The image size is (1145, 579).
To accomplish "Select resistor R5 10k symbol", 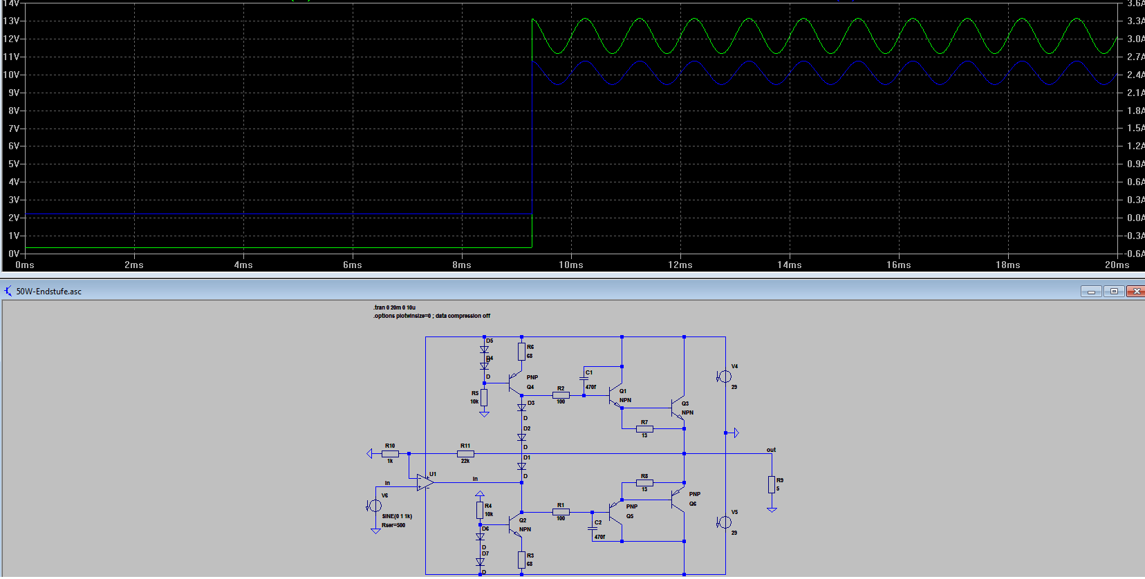I will tap(484, 397).
